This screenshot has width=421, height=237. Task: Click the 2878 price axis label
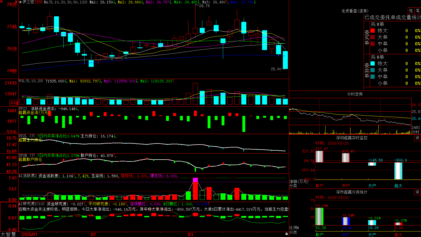coord(12,4)
